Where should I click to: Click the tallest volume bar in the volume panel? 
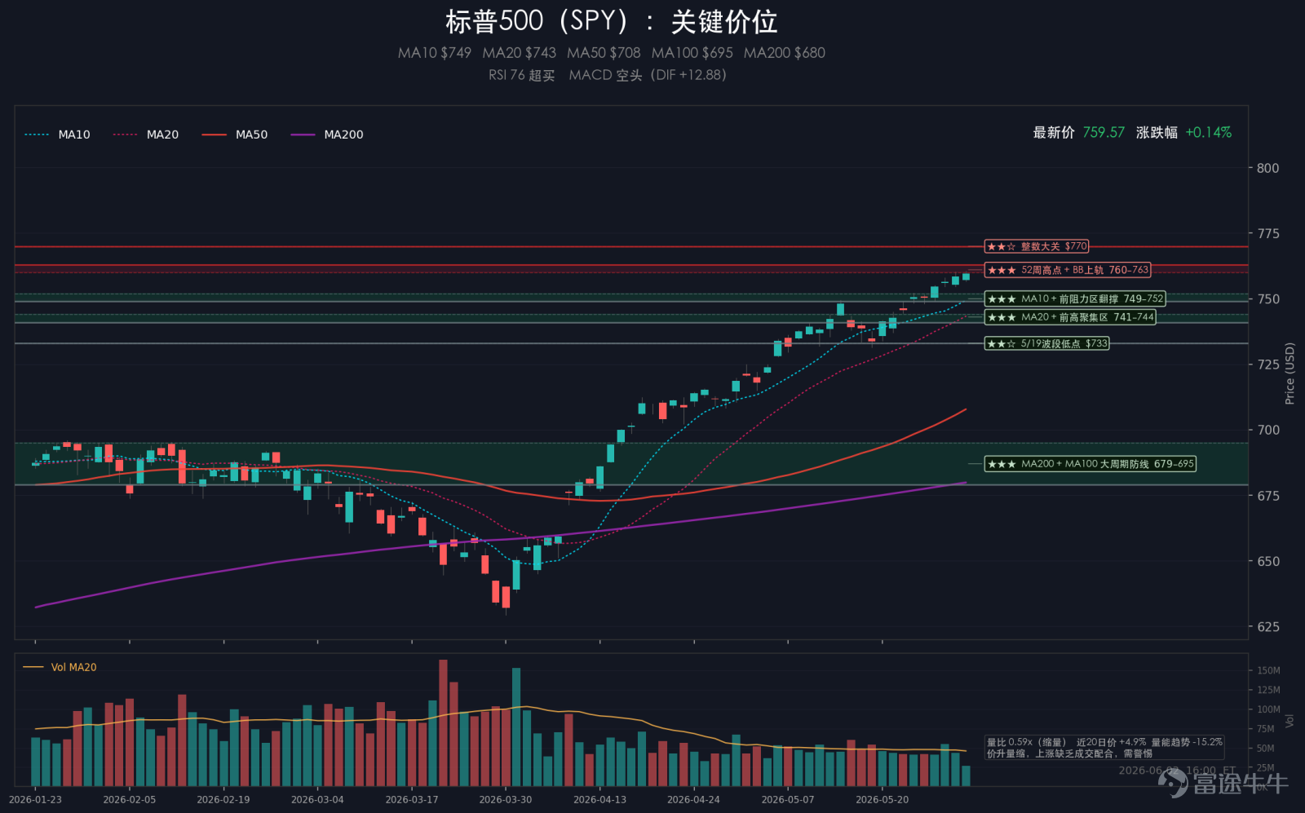(x=443, y=722)
